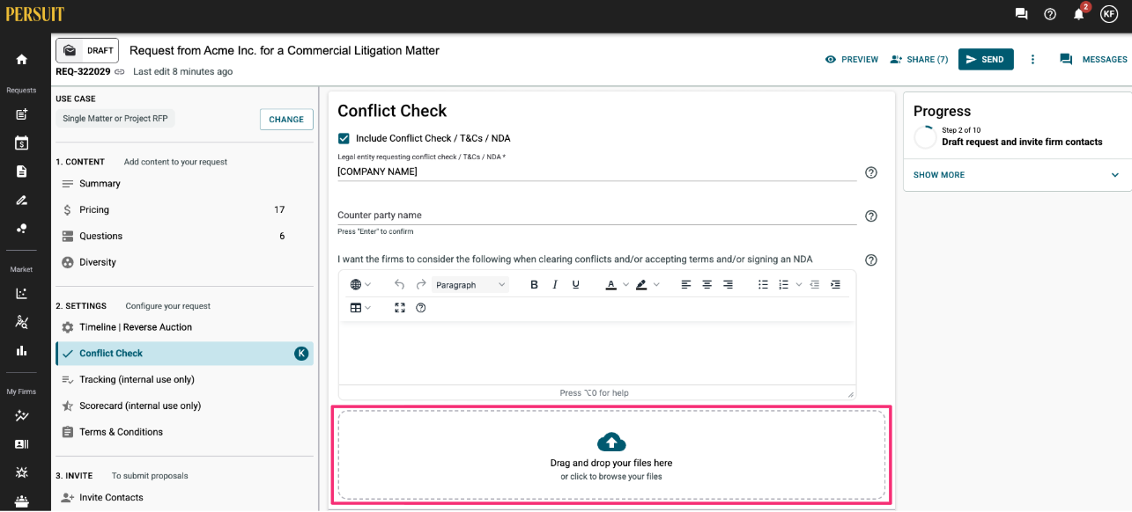Open the chat bubbles icon in top bar
Screen dimensions: 1132x512
[x=1022, y=14]
